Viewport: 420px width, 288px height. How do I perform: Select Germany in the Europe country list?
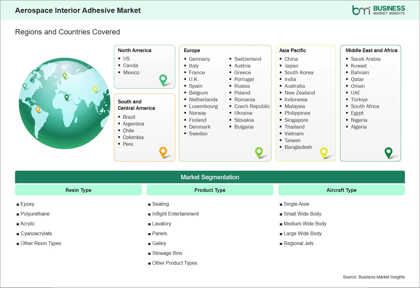tap(200, 59)
